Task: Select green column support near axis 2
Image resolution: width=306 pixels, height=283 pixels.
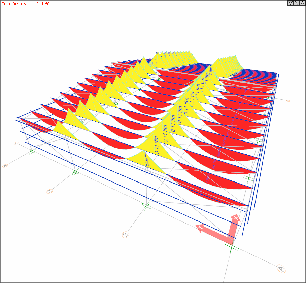Action: click(146, 206)
